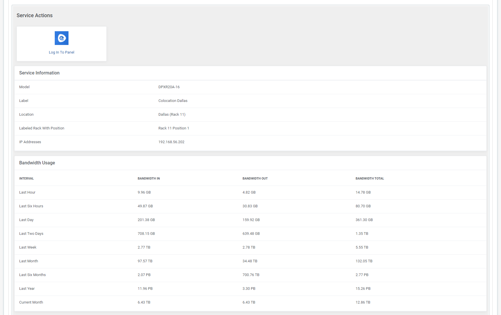
Task: Click the BANDWIDTH TOTAL column header
Action: [370, 179]
